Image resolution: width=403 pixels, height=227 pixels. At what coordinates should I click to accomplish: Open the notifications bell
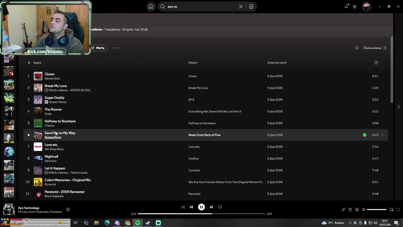[x=346, y=6]
